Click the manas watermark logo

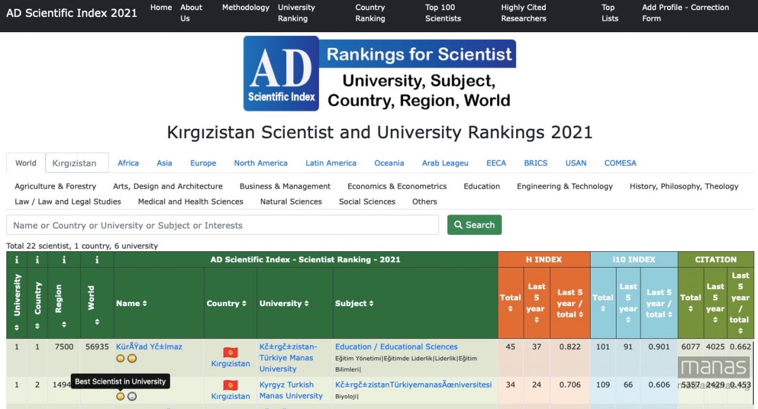[714, 367]
